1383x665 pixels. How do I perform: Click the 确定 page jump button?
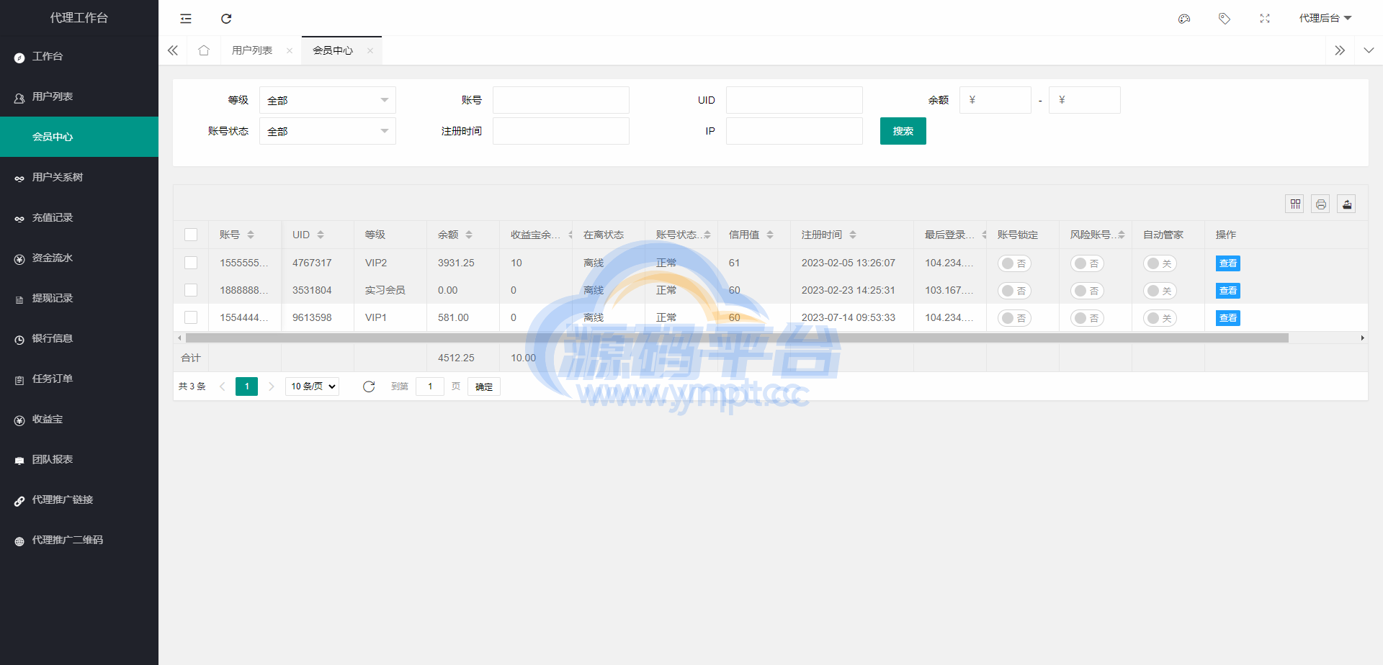[x=484, y=386]
